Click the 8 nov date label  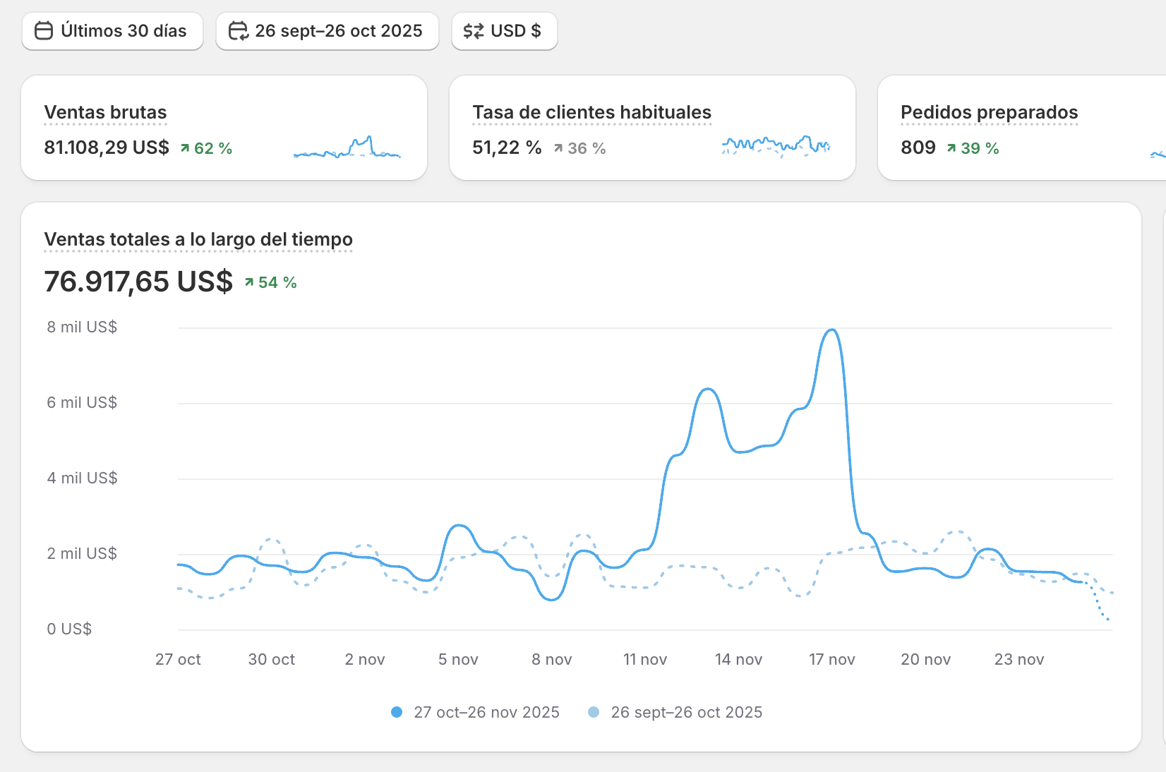point(552,659)
